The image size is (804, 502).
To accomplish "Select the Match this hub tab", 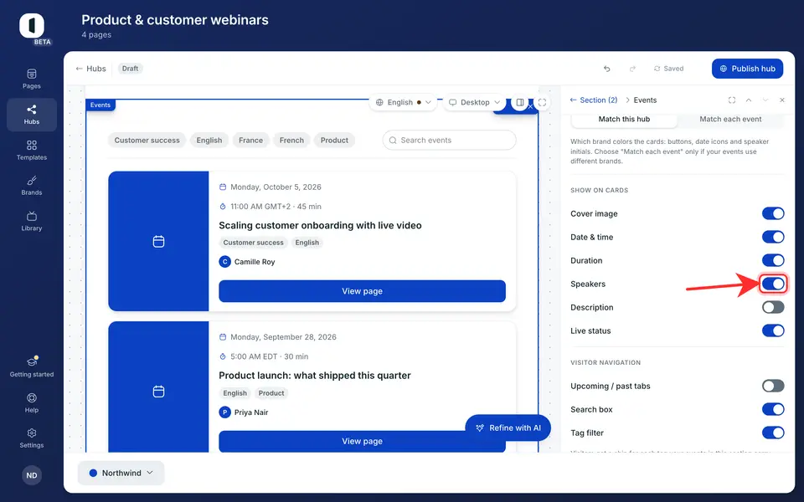I will (624, 120).
